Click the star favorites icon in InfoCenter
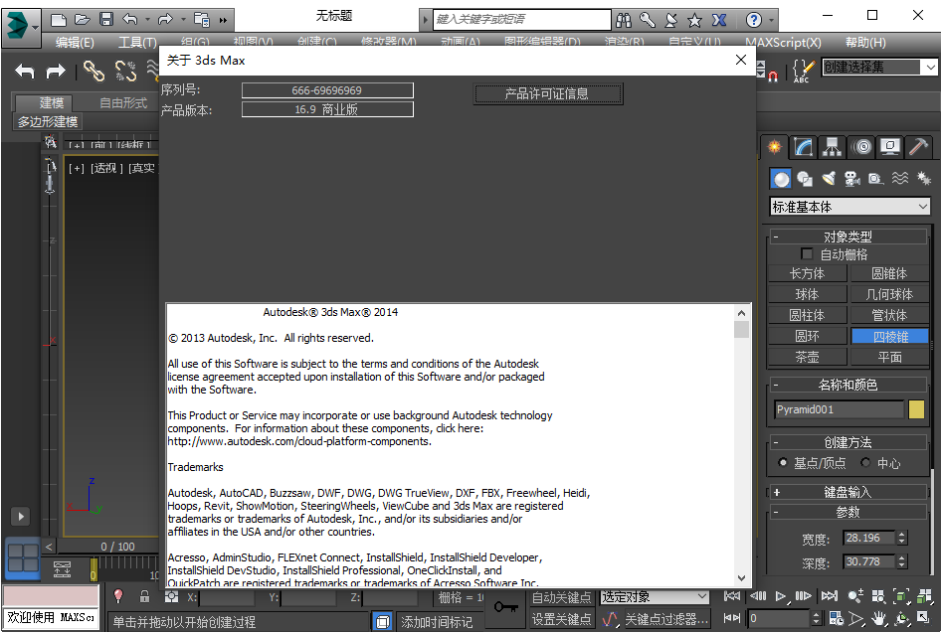 coord(694,20)
